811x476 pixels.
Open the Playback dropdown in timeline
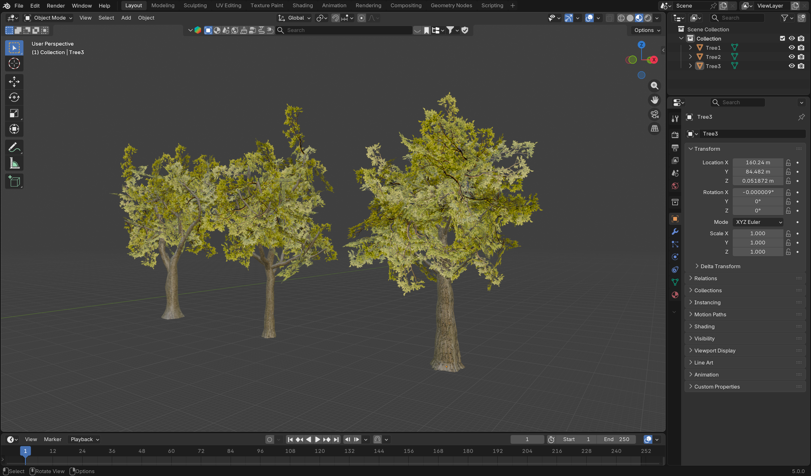point(84,439)
